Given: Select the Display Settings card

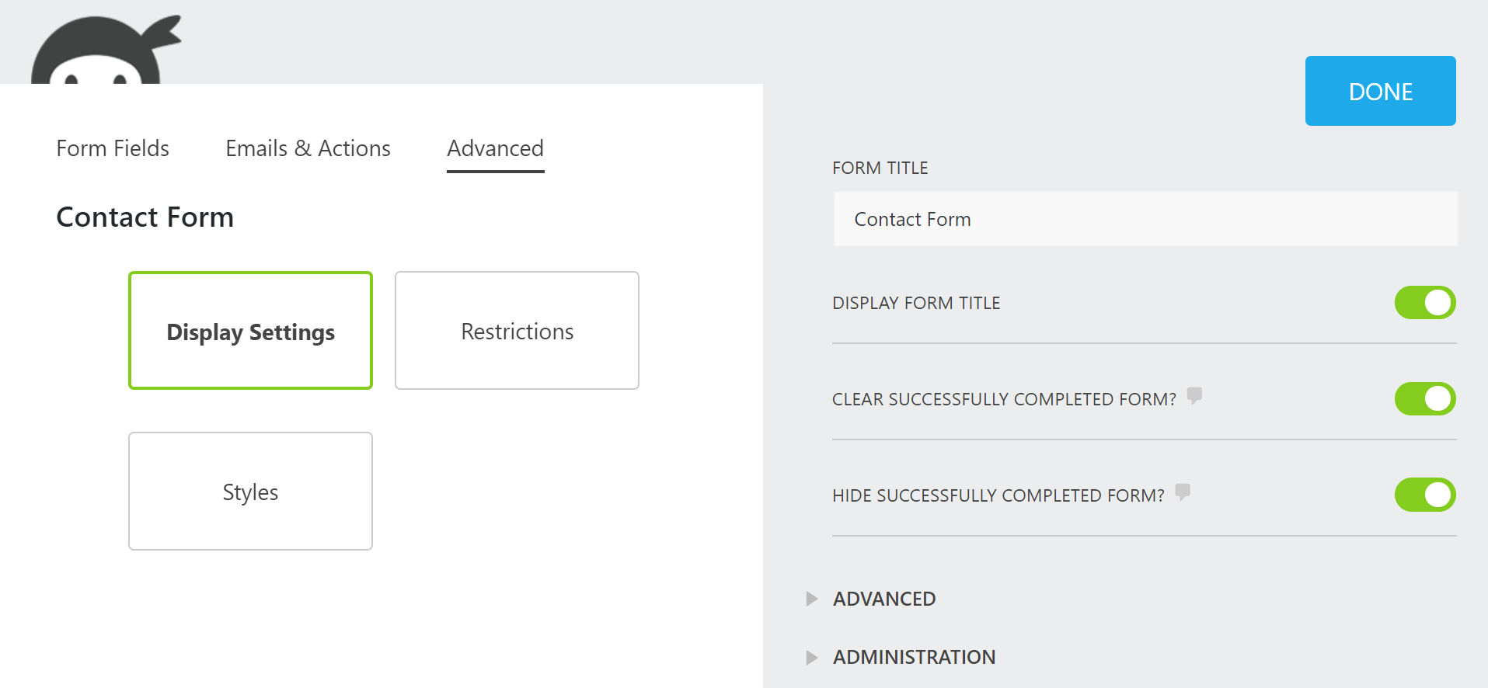Looking at the screenshot, I should coord(250,331).
